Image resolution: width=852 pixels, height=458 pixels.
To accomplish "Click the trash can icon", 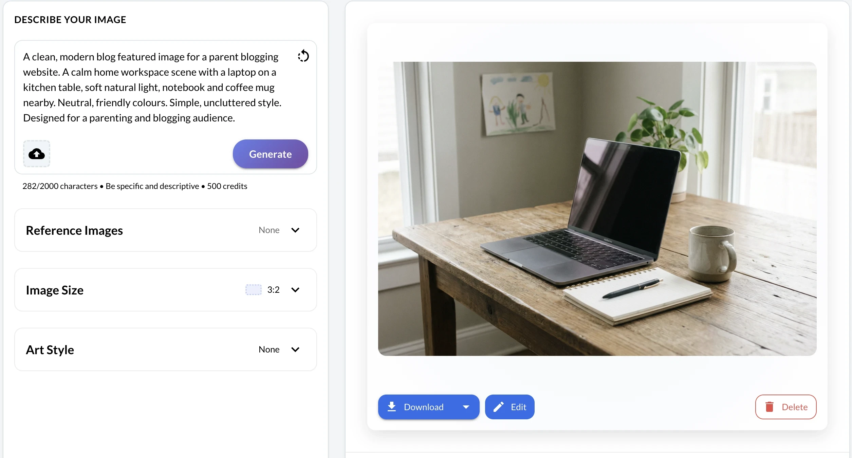I will coord(770,407).
